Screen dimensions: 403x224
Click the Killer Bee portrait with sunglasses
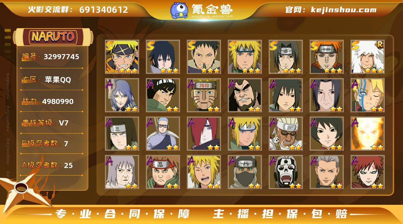[286, 134]
